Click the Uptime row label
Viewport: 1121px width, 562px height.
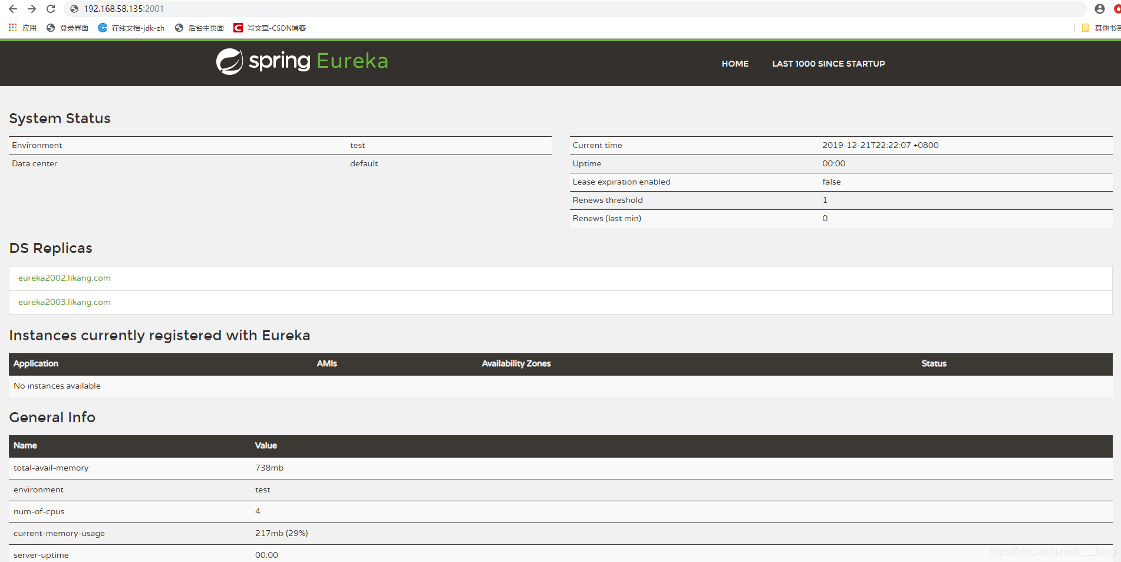pos(586,163)
